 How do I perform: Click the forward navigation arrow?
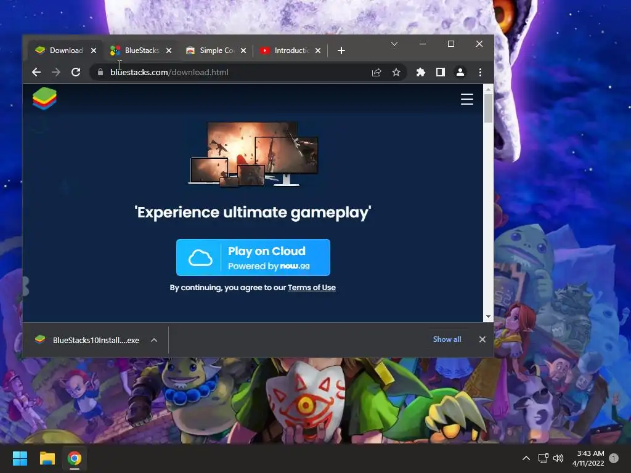coord(56,72)
